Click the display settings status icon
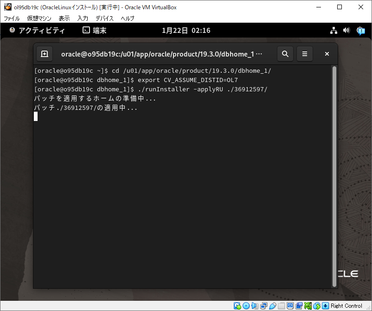This screenshot has height=311, width=372. 290,306
